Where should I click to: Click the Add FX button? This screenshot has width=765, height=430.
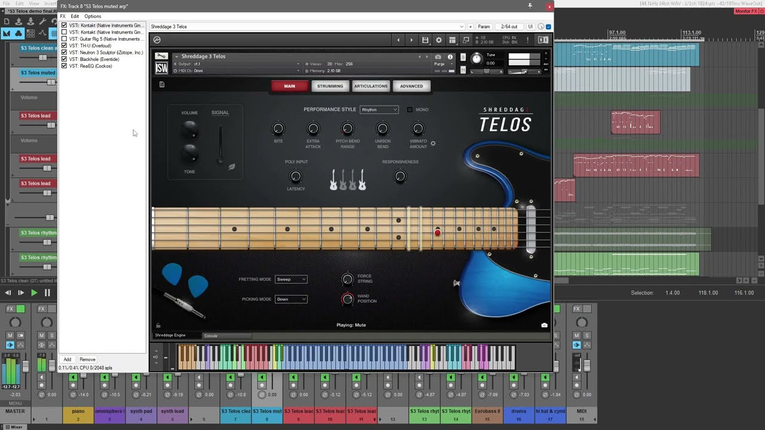click(x=68, y=360)
